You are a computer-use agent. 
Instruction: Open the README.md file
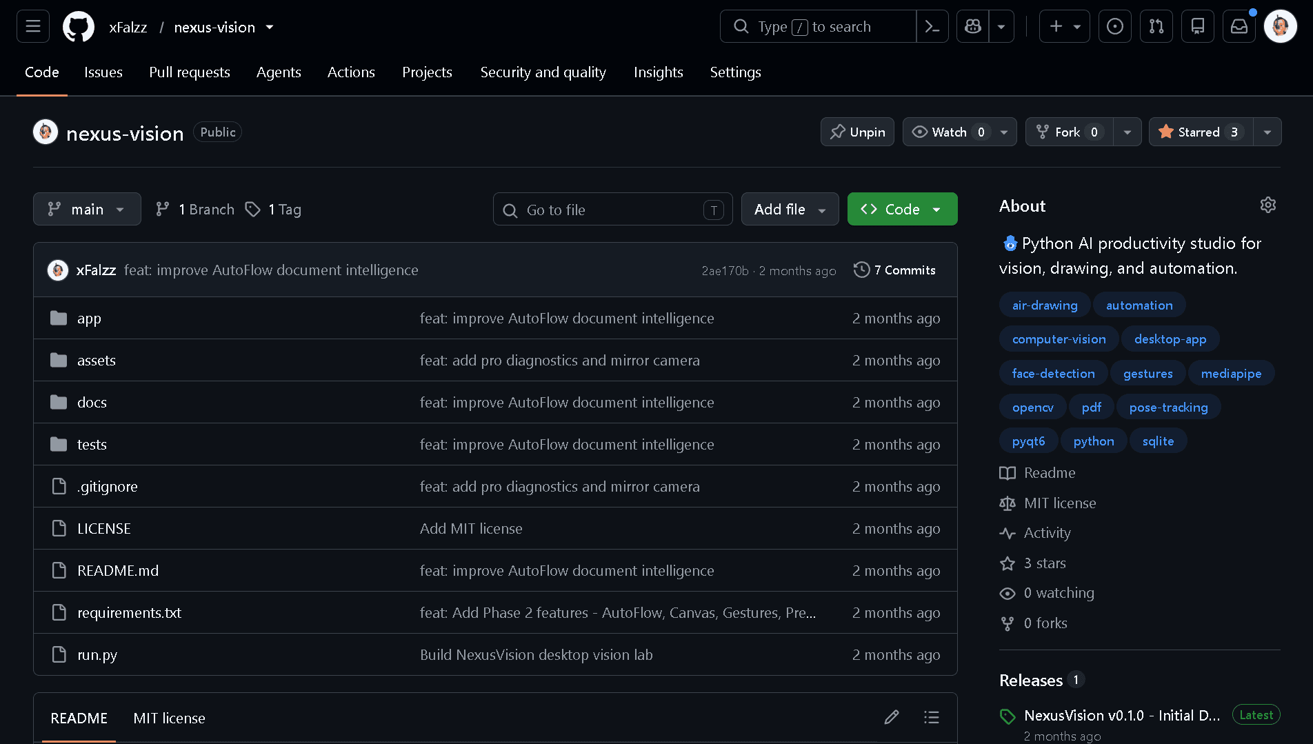coord(118,571)
